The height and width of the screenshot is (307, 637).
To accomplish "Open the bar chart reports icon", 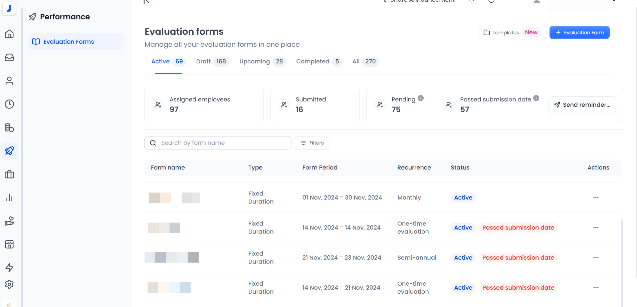I will (x=9, y=198).
